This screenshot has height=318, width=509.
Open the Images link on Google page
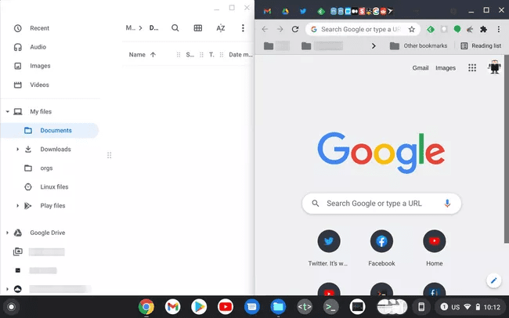coord(446,68)
